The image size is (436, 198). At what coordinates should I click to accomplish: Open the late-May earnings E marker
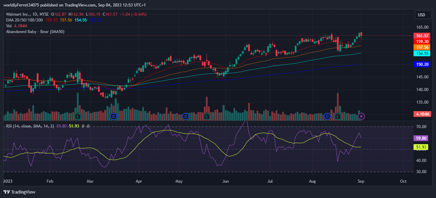coord(206,116)
